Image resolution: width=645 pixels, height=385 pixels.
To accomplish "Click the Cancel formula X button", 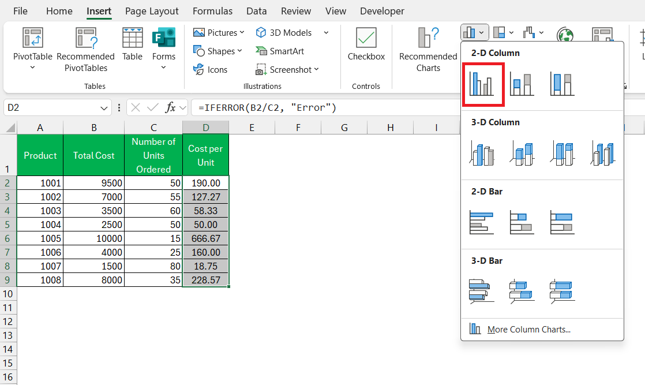I will (136, 107).
